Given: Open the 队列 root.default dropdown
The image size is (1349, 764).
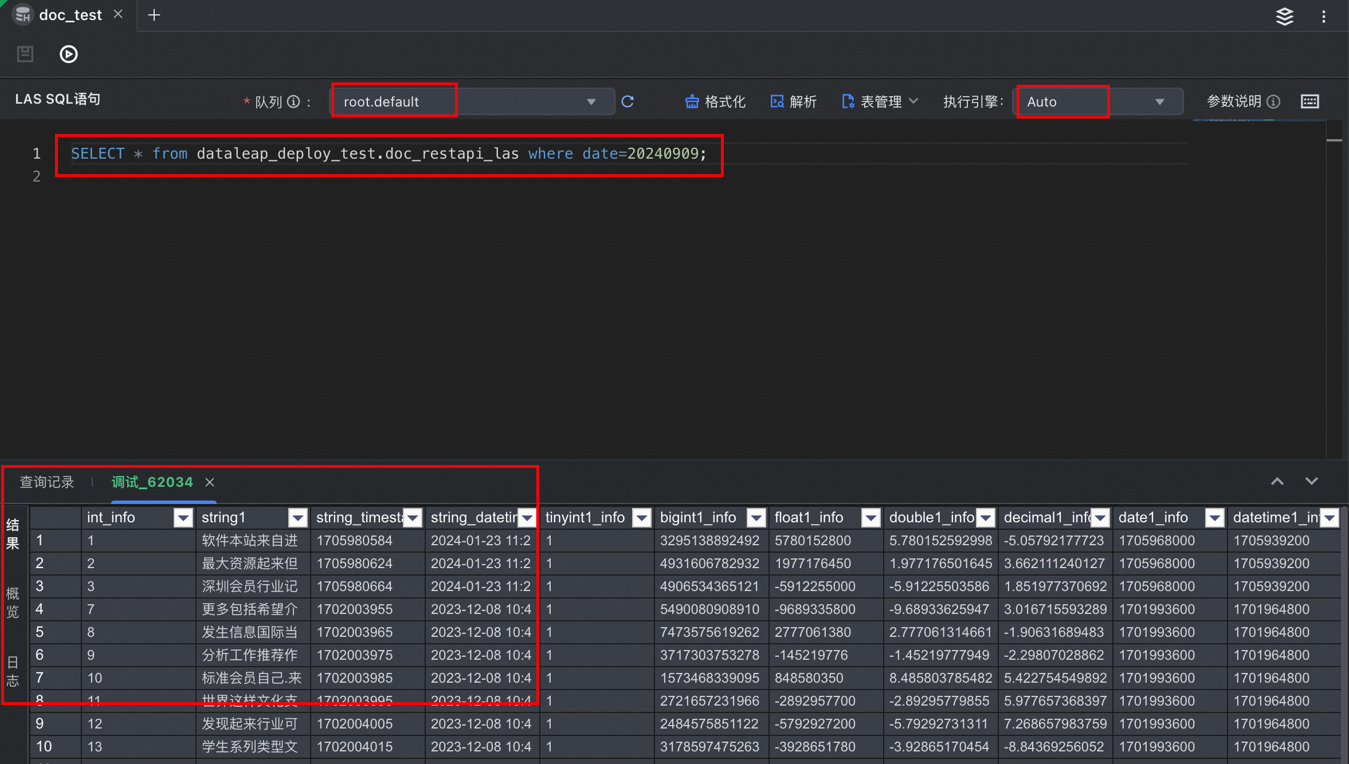Looking at the screenshot, I should tap(473, 101).
